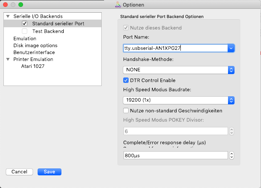Disable DTR Control Enable checkbox
261x188 pixels.
[x=126, y=80]
